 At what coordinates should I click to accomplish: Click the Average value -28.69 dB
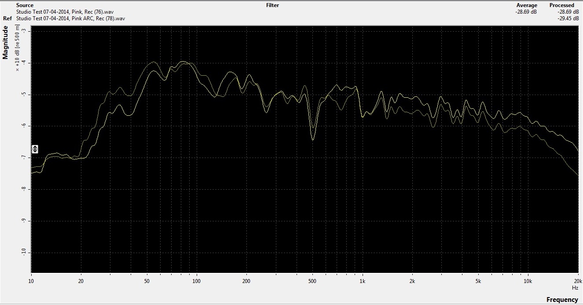[x=526, y=12]
